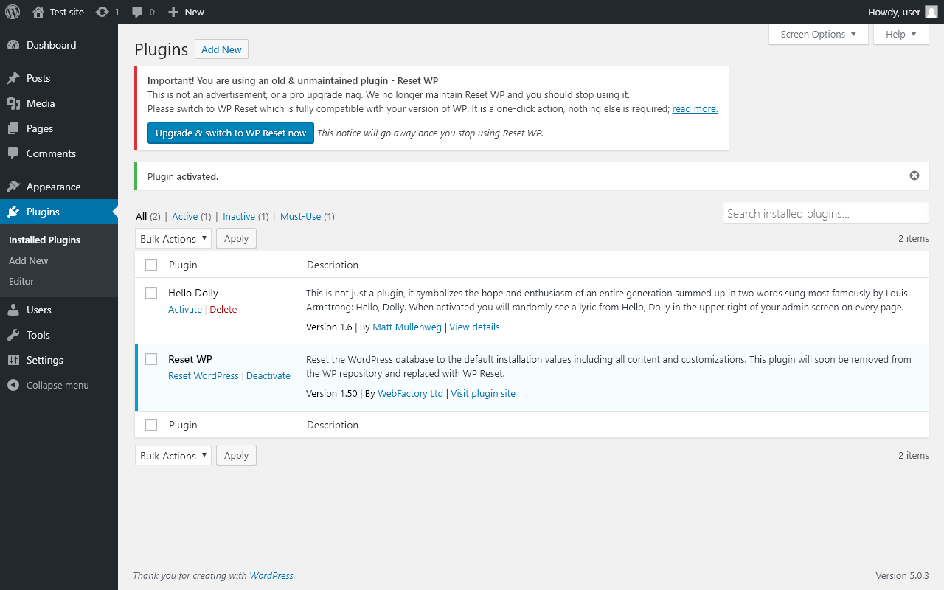Click the plus icon beside New
The height and width of the screenshot is (590, 944).
pos(173,12)
